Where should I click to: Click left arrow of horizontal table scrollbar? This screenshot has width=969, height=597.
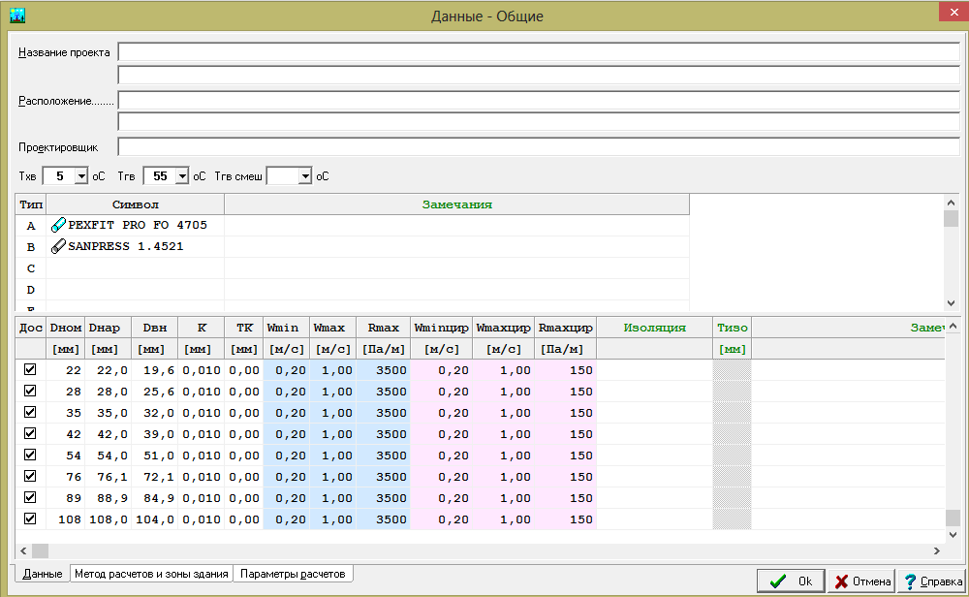(23, 550)
